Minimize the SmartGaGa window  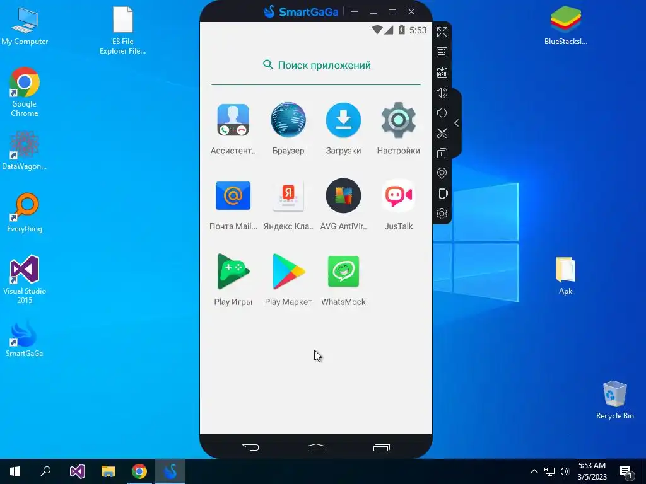373,12
